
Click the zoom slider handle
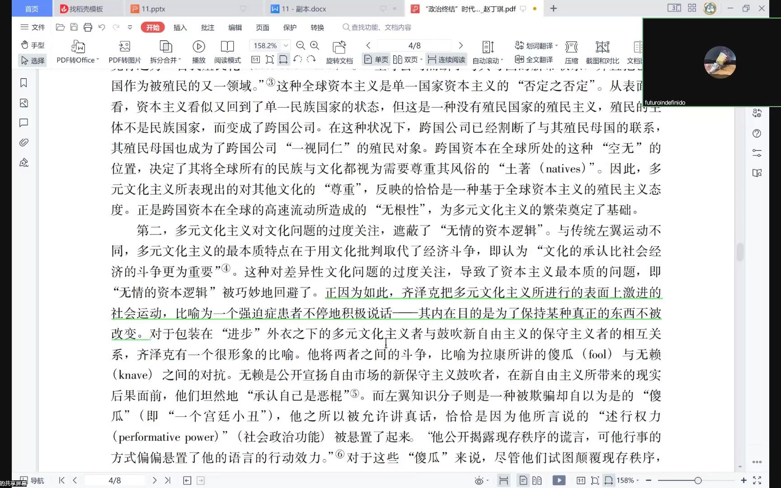(x=698, y=480)
